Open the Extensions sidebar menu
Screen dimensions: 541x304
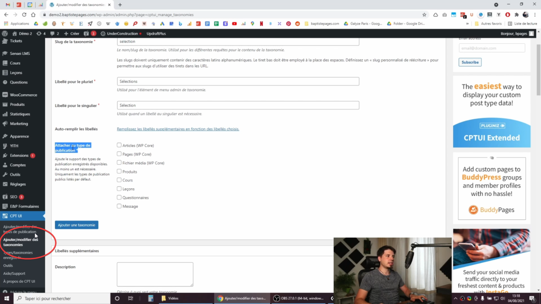[x=19, y=155]
